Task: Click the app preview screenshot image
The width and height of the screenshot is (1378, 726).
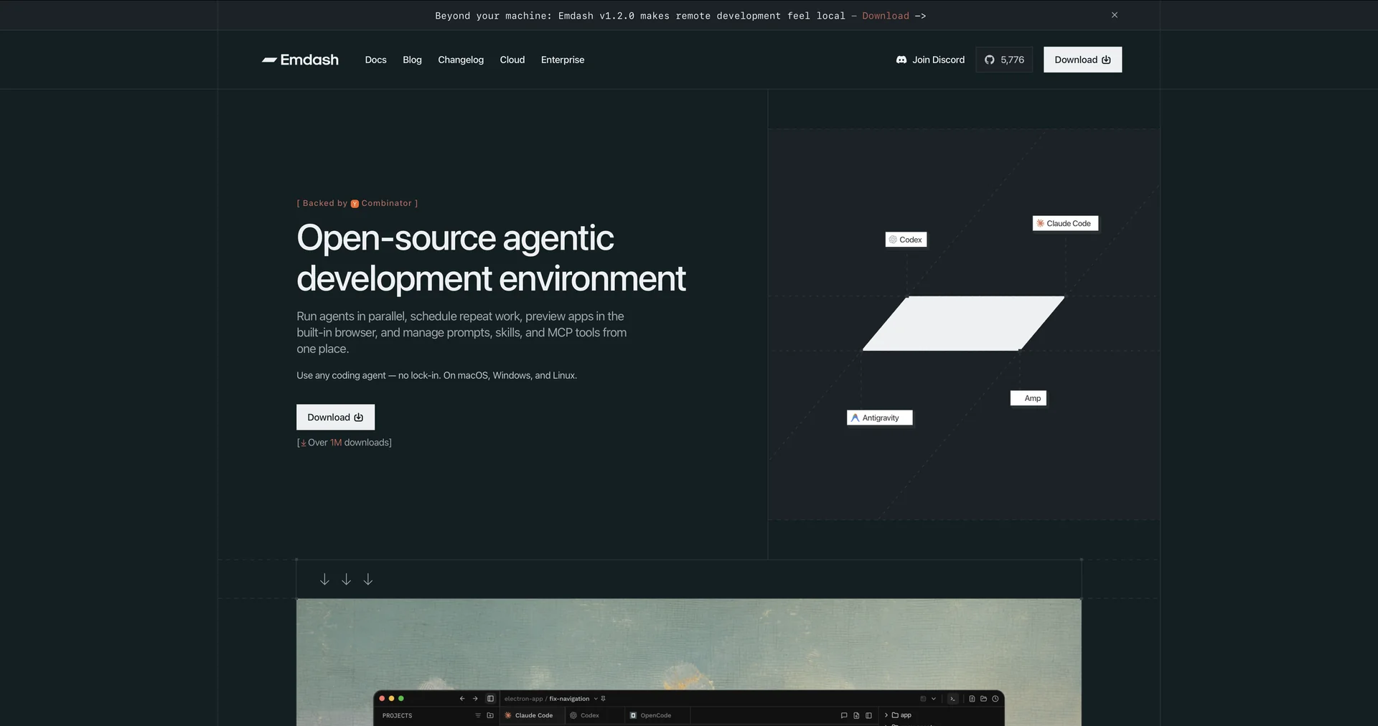Action: coord(689,662)
